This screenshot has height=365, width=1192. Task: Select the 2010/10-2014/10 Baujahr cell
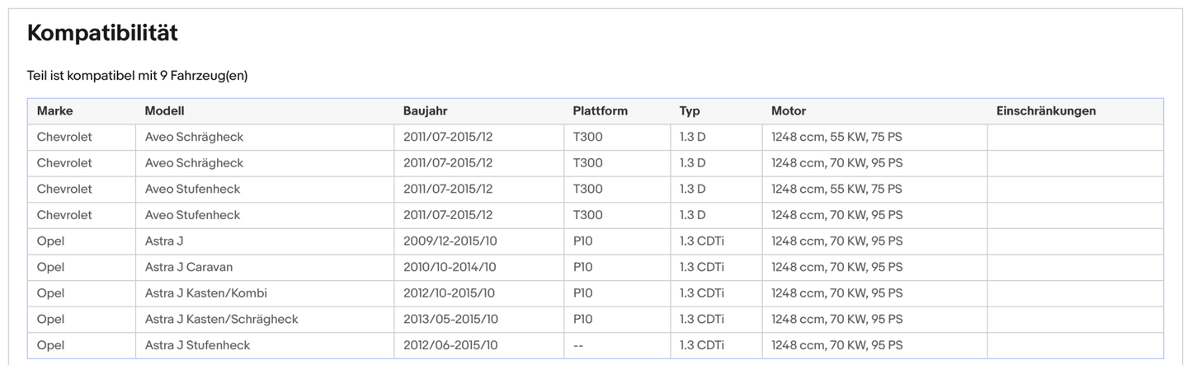(450, 267)
